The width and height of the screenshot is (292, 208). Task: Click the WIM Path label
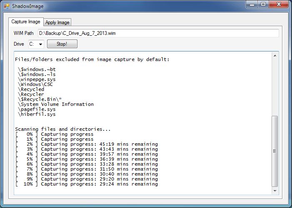[24, 33]
